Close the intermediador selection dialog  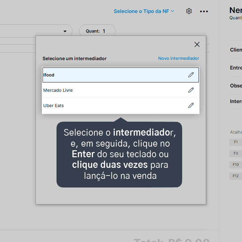click(x=197, y=45)
